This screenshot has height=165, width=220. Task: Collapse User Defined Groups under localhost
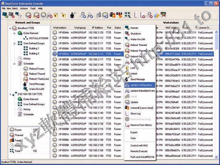coord(14,44)
